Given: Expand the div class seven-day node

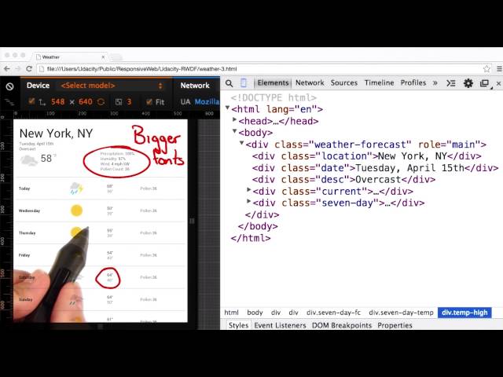Looking at the screenshot, I should click(248, 202).
